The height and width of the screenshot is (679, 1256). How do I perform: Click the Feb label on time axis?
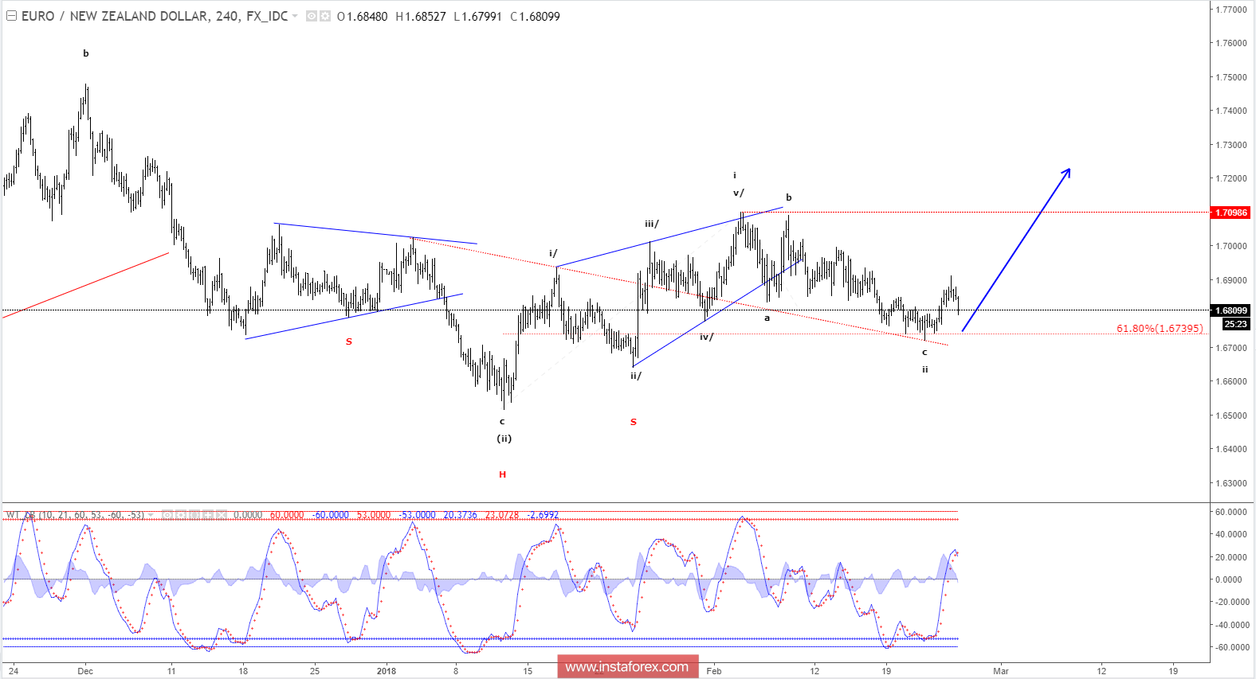(714, 671)
